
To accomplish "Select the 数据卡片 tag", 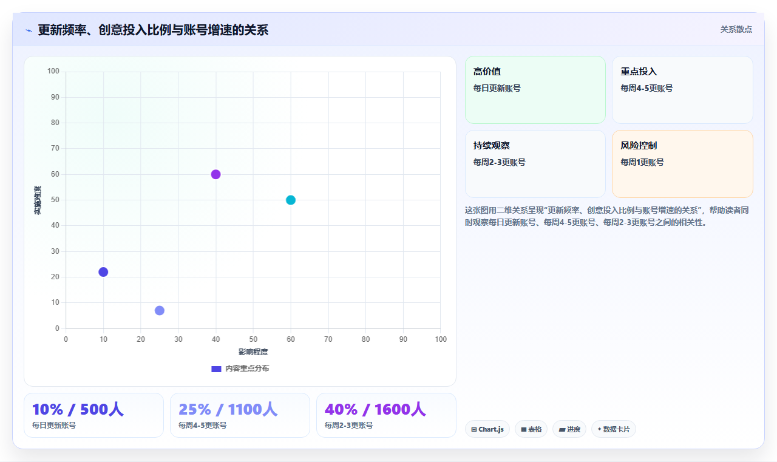I will [614, 429].
